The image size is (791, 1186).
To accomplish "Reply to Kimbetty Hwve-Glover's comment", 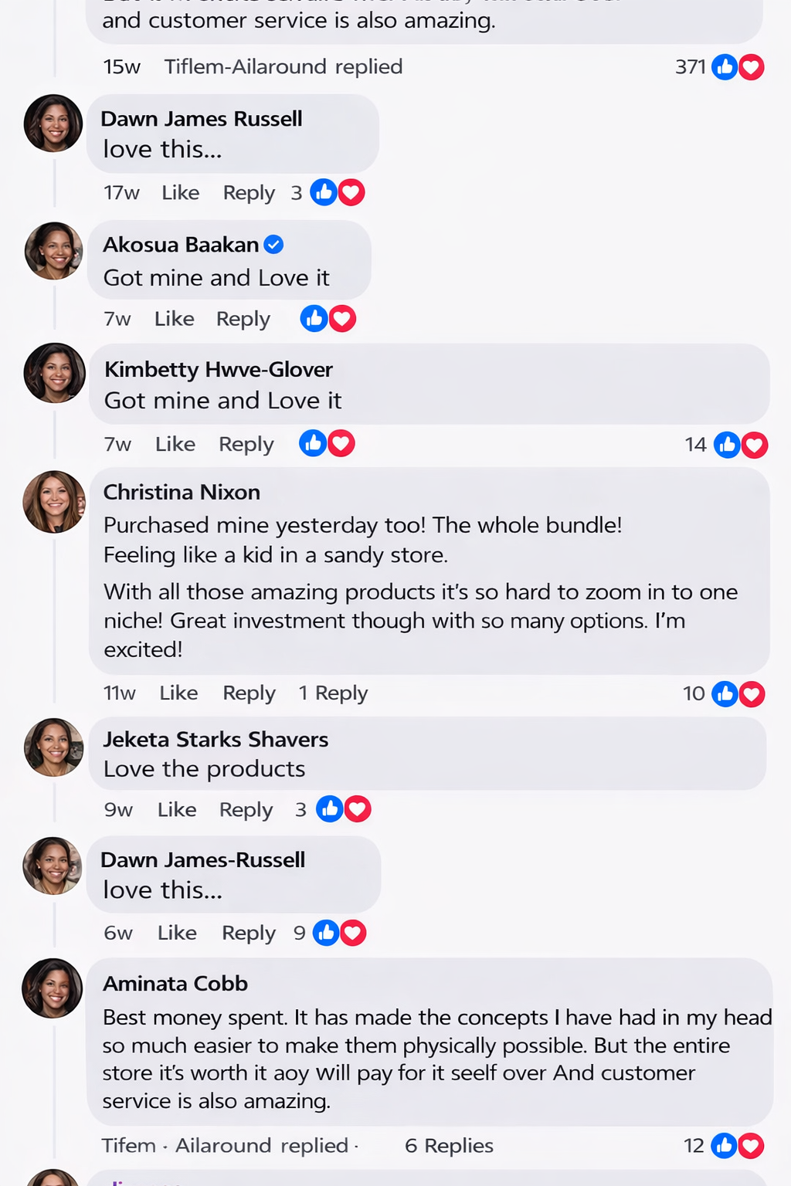I will 246,445.
